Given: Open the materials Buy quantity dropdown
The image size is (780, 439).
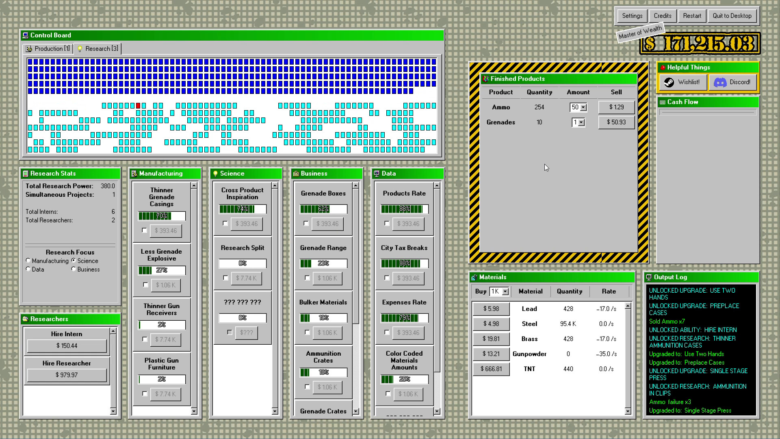Looking at the screenshot, I should pos(505,291).
